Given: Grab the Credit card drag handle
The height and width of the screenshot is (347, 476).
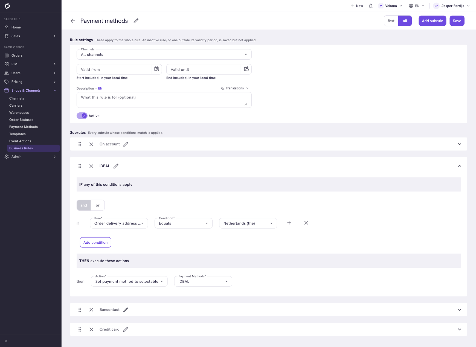Looking at the screenshot, I should (80, 329).
